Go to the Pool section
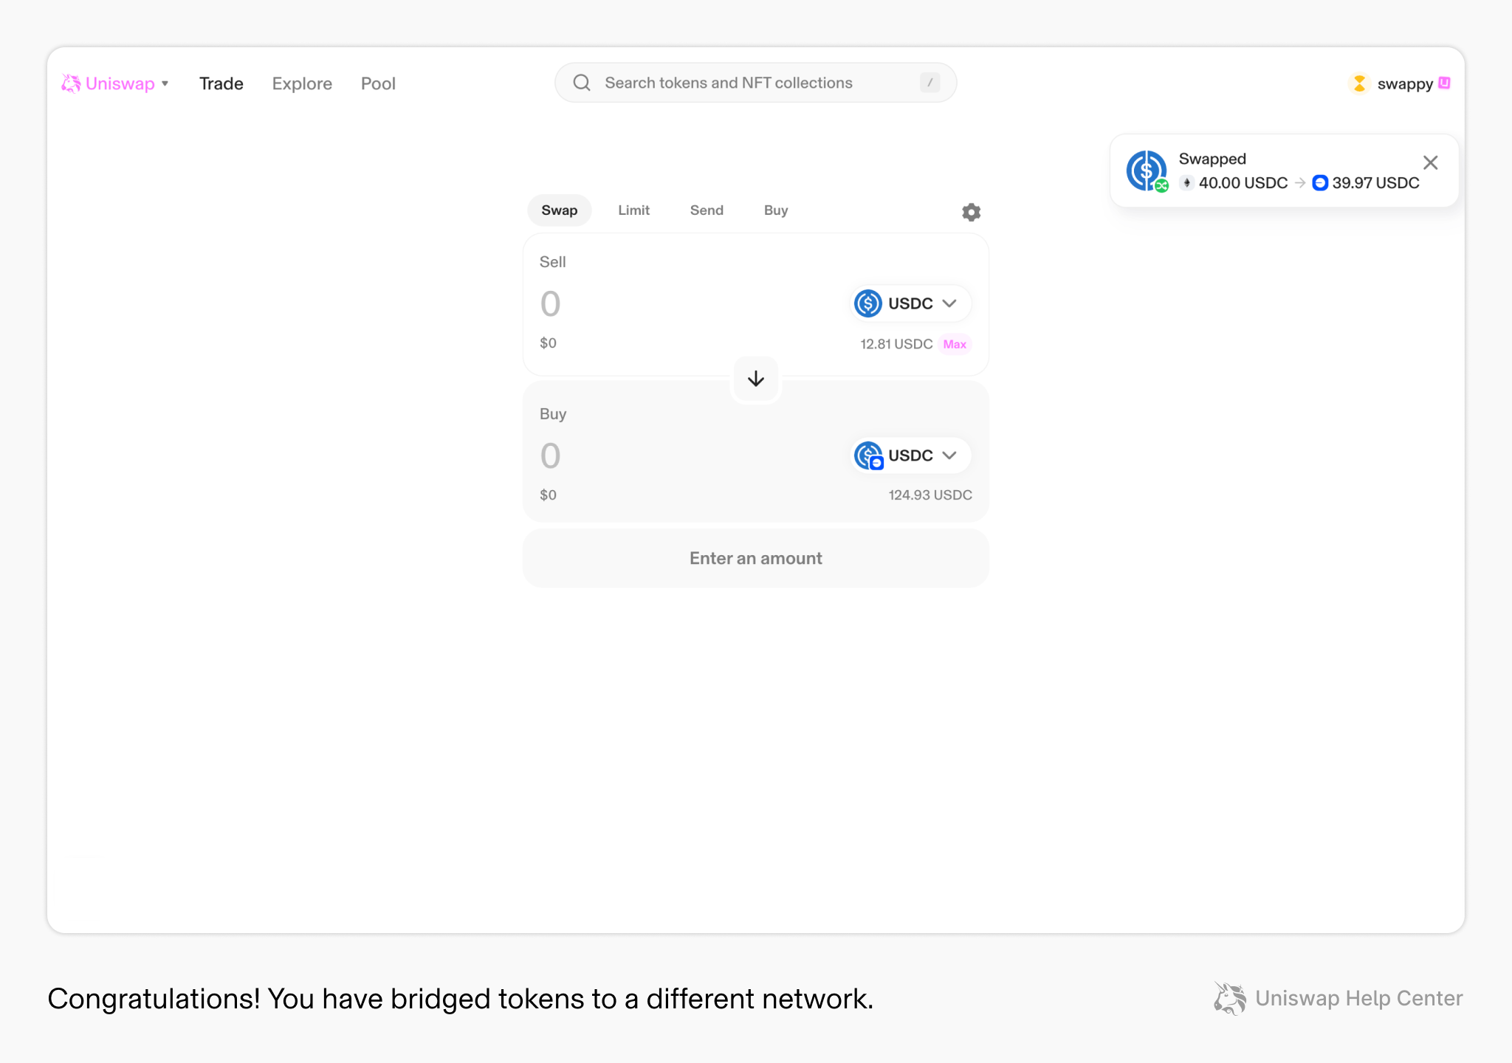This screenshot has height=1063, width=1512. pyautogui.click(x=378, y=83)
